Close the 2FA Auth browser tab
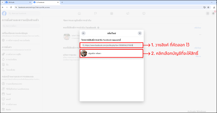This screenshot has height=113, width=217. 30,2
